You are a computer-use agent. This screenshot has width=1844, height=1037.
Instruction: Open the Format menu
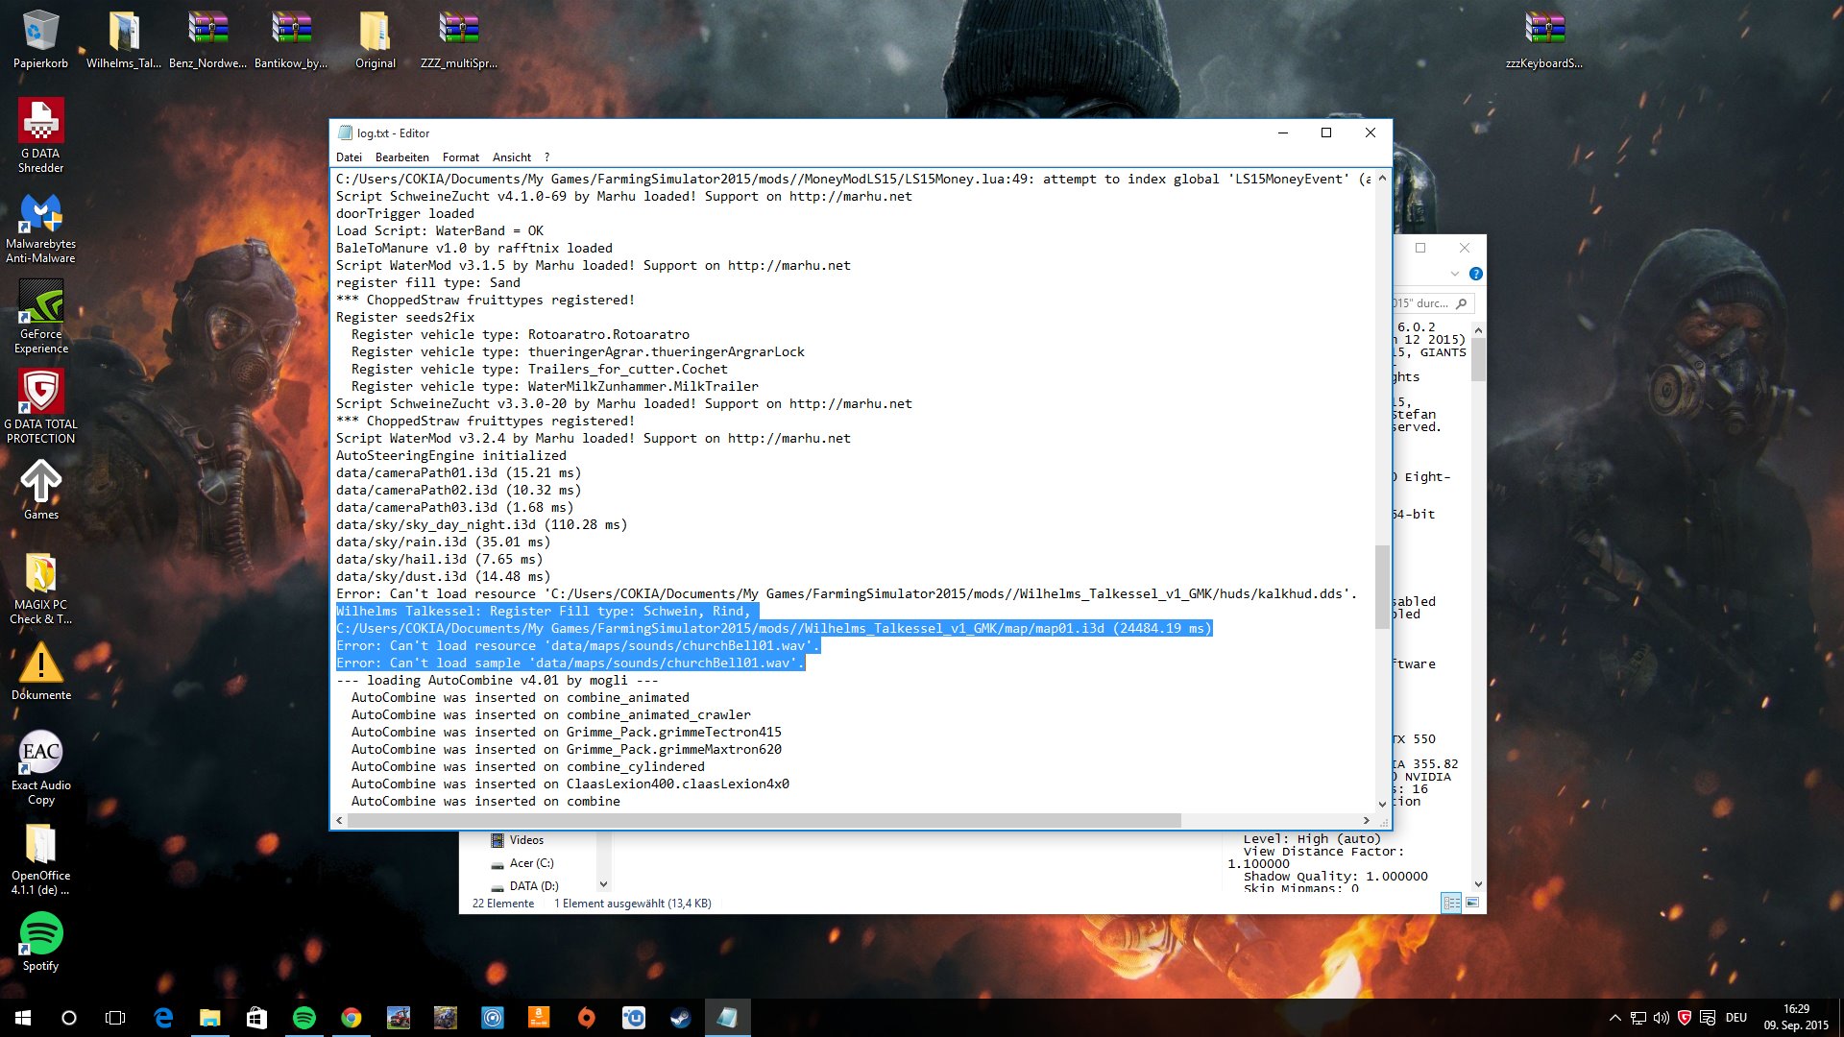460,157
